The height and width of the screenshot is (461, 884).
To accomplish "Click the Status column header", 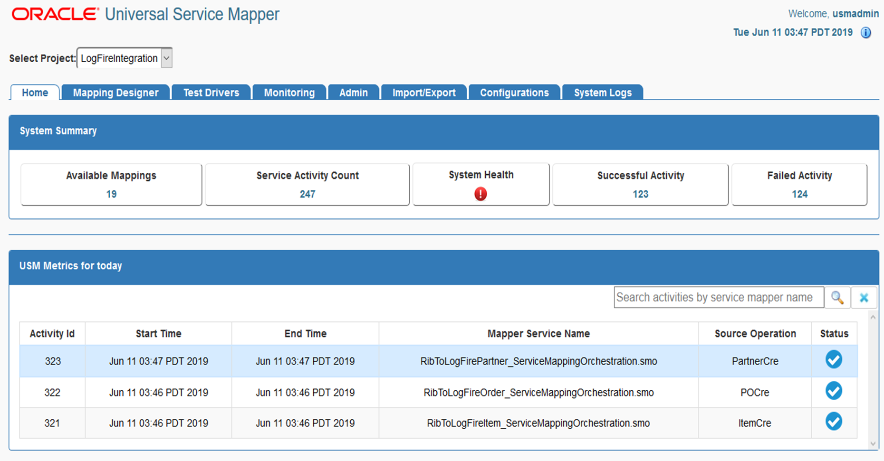I will point(835,334).
